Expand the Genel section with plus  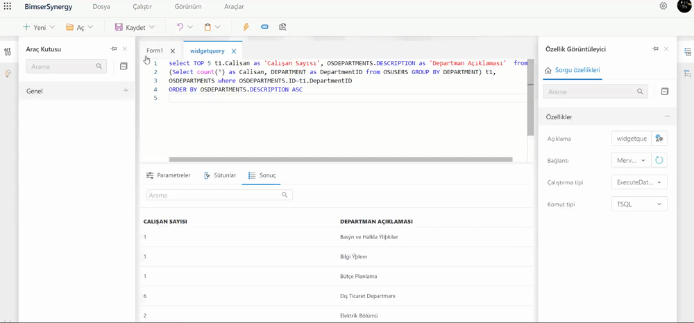pos(126,91)
